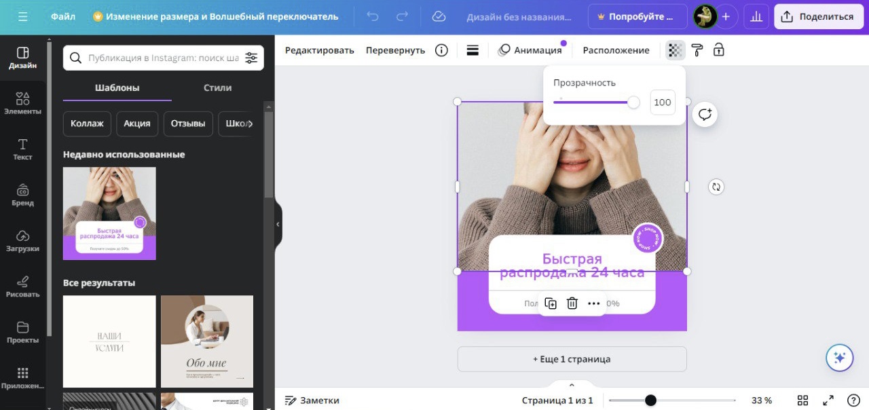Open the image info icon
The image size is (869, 410).
(441, 50)
